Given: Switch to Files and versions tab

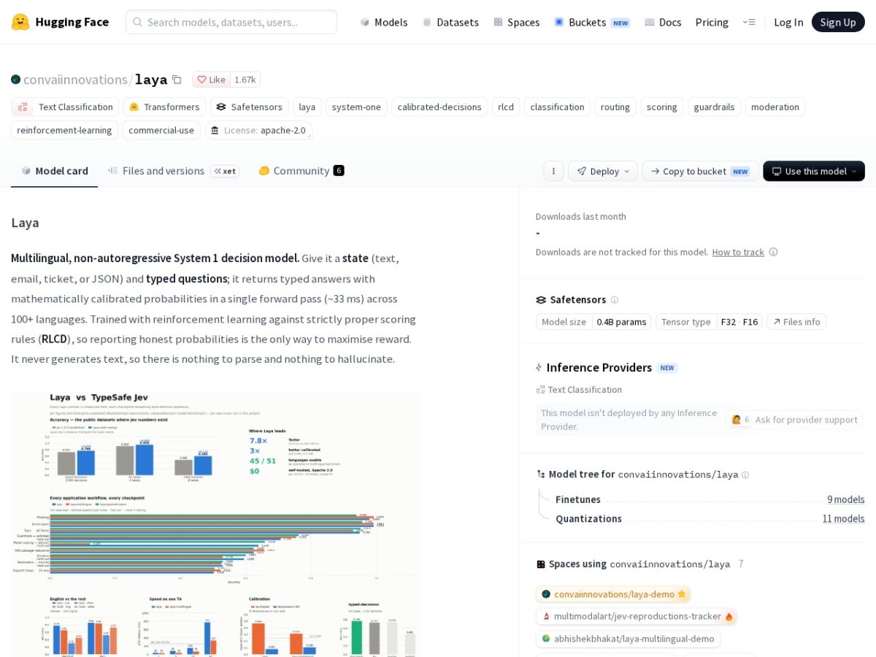Looking at the screenshot, I should [173, 171].
